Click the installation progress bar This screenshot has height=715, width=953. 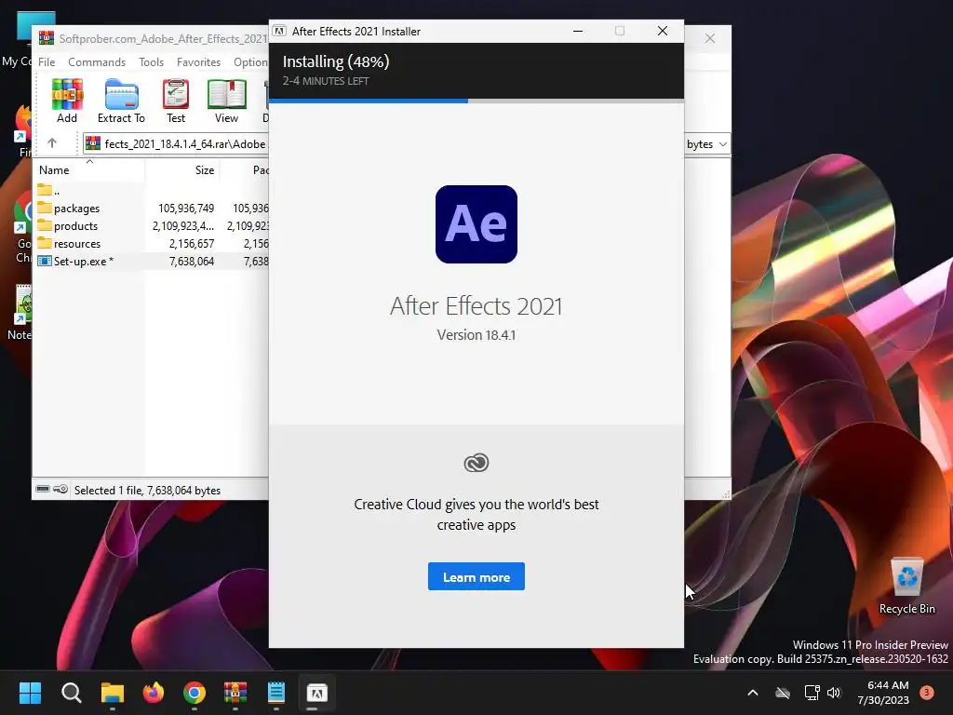tap(476, 101)
